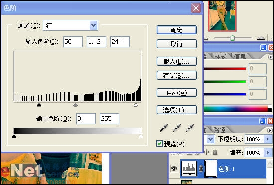Open the 选项(T)... options button
This screenshot has height=185, width=274.
point(177,110)
